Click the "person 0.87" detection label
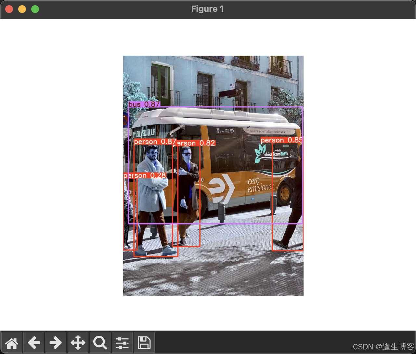This screenshot has width=416, height=354. tap(155, 142)
